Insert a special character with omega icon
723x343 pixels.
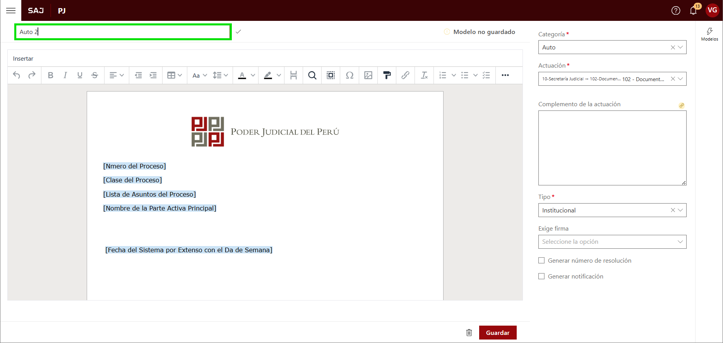(350, 75)
